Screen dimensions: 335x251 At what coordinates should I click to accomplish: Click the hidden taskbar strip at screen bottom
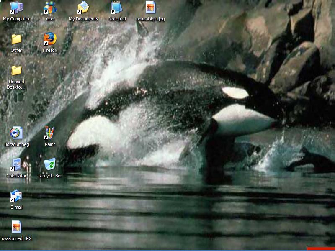point(167,250)
